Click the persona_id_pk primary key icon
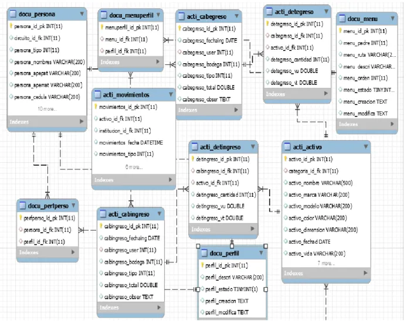Image resolution: width=407 pixels, height=321 pixels. click(x=11, y=26)
